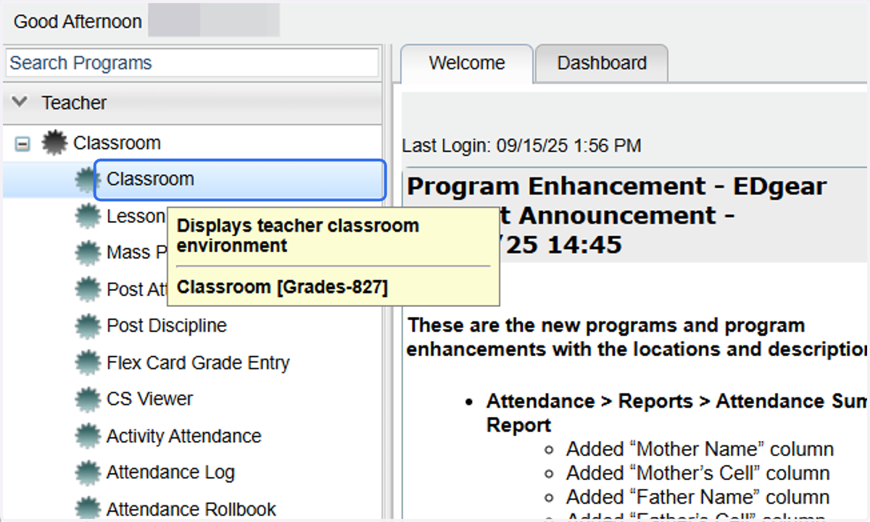Click gear icon beside highlighted Classroom item
Screen dimensions: 870x522
pos(86,180)
